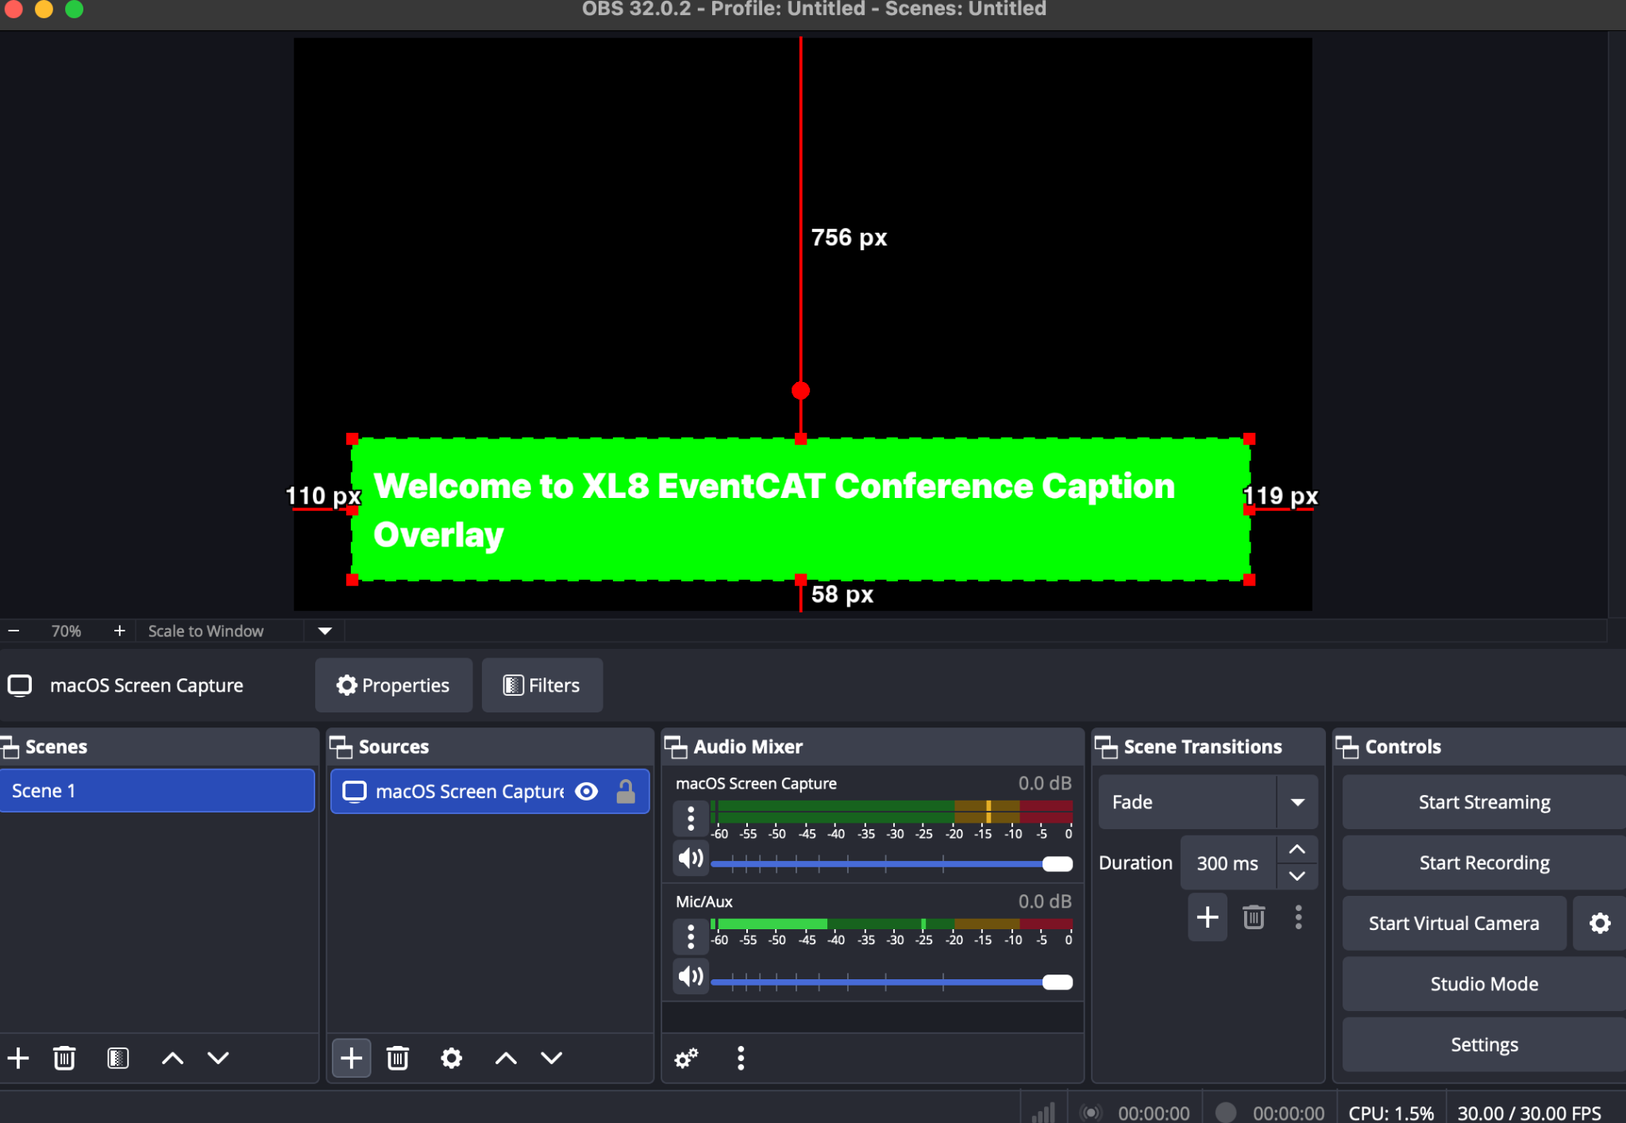1626x1123 pixels.
Task: Open advanced audio properties gears icon
Action: tap(687, 1058)
